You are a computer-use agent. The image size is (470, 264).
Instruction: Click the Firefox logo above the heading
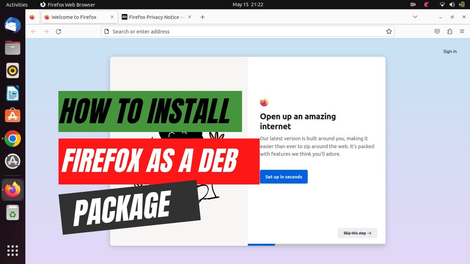(x=264, y=103)
